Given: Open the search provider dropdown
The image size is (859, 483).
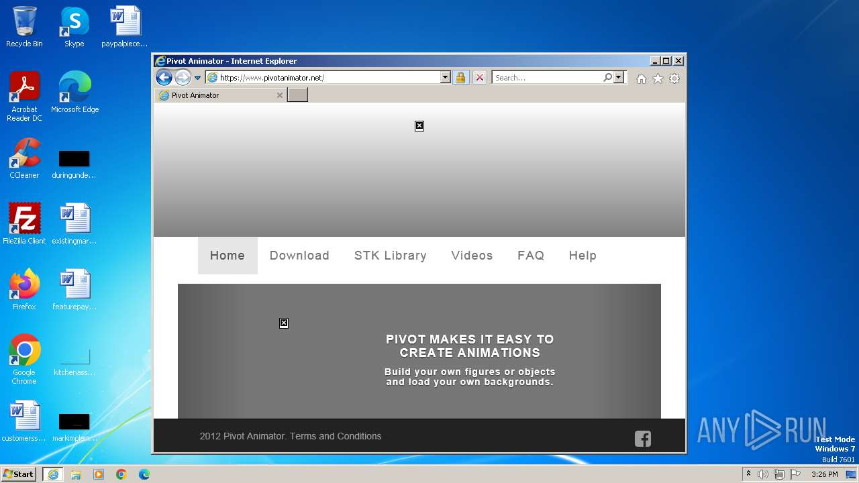Looking at the screenshot, I should pos(619,78).
